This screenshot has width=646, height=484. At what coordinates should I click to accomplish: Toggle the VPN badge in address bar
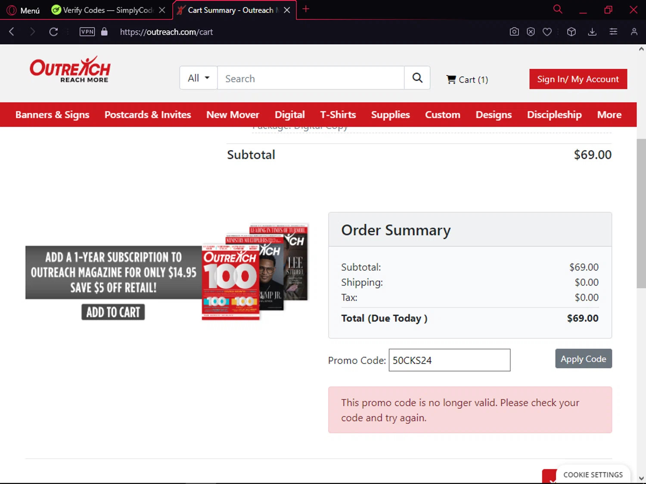click(x=87, y=32)
